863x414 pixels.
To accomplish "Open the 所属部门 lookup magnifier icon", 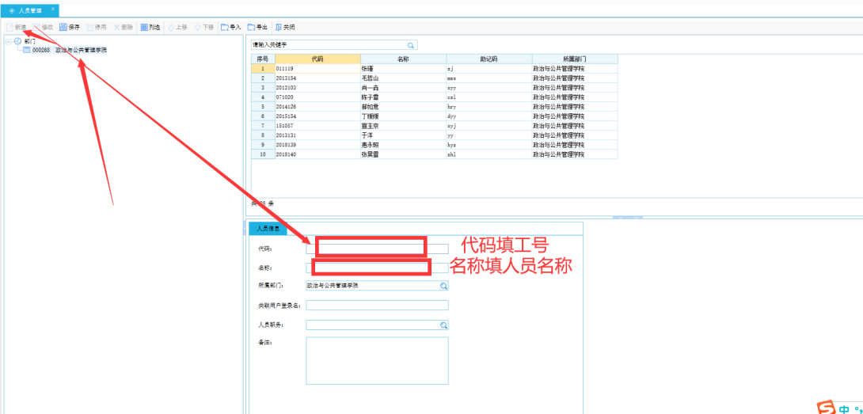I will pos(443,286).
